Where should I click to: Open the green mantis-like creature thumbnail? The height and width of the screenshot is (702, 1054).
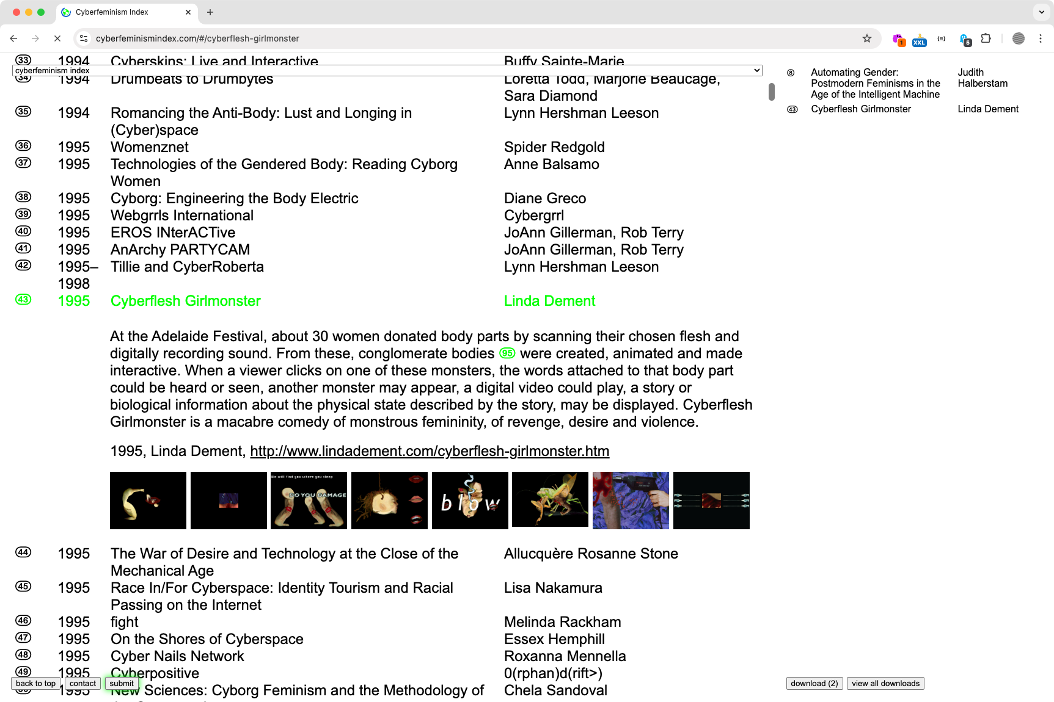click(550, 499)
